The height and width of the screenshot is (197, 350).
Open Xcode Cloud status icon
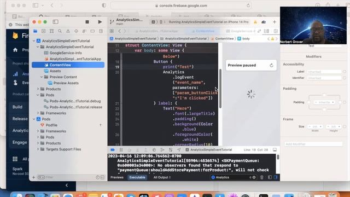(x=264, y=22)
